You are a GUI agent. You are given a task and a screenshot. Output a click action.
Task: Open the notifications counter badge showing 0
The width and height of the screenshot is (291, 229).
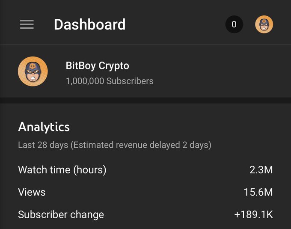coord(234,24)
